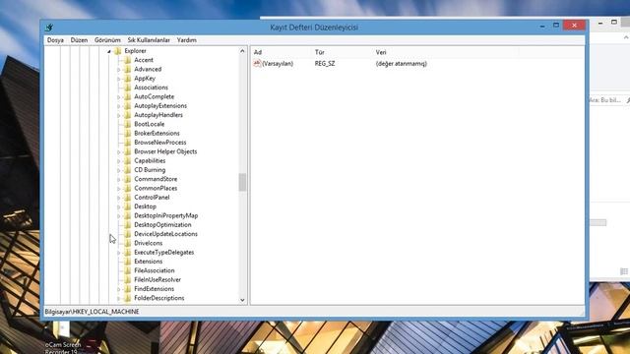Viewport: 630px width, 354px height.
Task: Click the AutoComplete folder icon
Action: 127,96
